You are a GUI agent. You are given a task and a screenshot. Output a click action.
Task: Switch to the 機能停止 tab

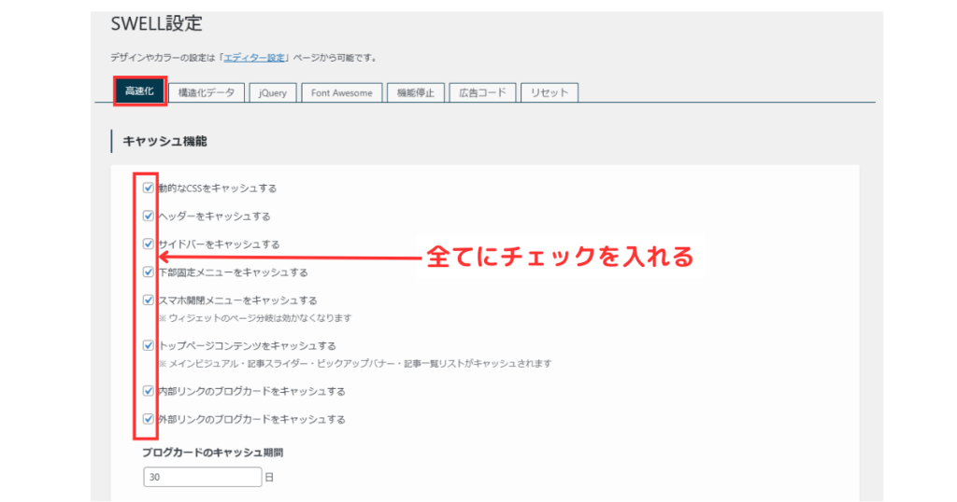coord(416,92)
